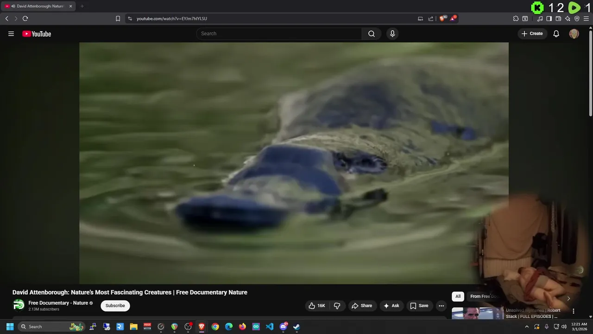The image size is (593, 334).
Task: View site information icon beside URL
Action: coord(130,19)
